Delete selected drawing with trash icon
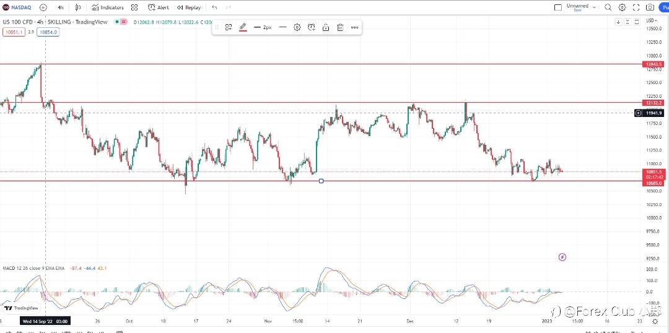This screenshot has width=669, height=333. pyautogui.click(x=340, y=27)
